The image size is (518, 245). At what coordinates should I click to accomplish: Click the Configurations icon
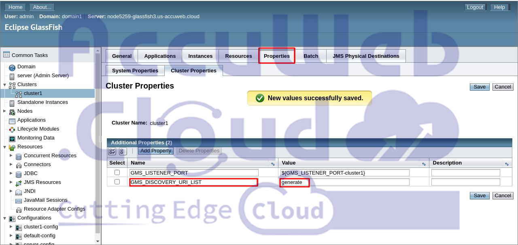(12, 218)
